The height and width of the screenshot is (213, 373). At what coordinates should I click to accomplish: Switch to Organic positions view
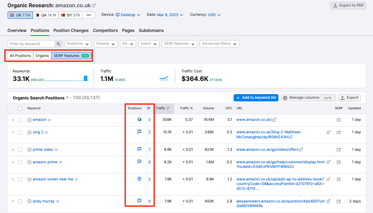point(43,56)
